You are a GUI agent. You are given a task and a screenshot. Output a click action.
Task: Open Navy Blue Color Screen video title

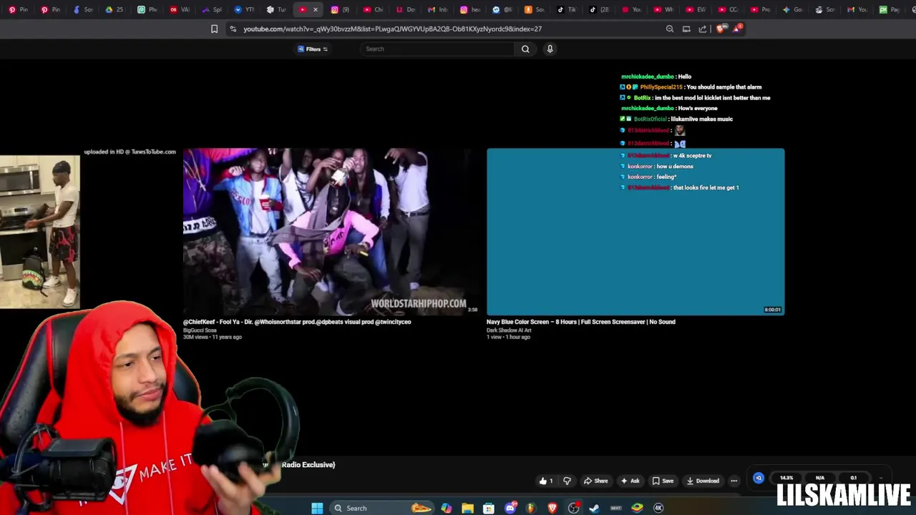581,322
